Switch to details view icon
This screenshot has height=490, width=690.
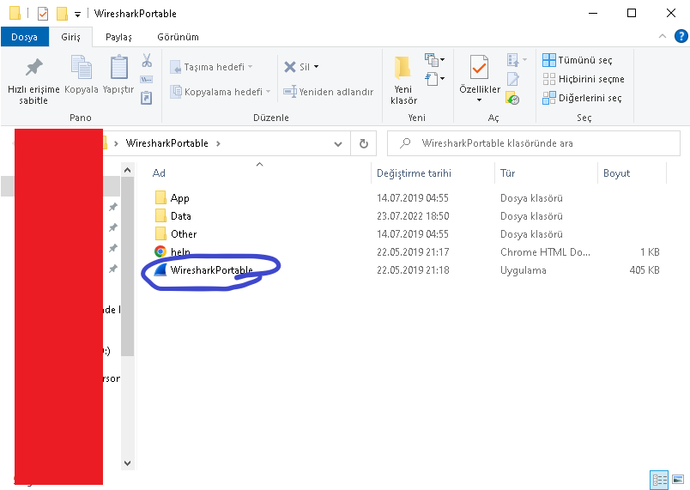(659, 480)
